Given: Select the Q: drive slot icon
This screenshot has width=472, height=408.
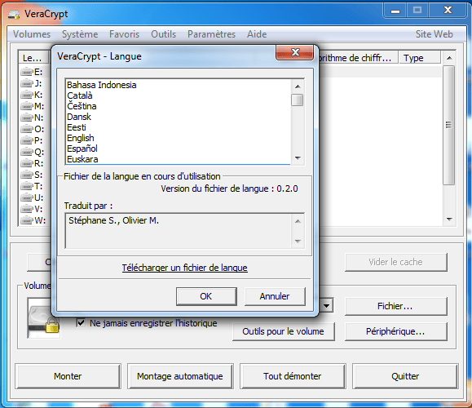Looking at the screenshot, I should click(26, 152).
